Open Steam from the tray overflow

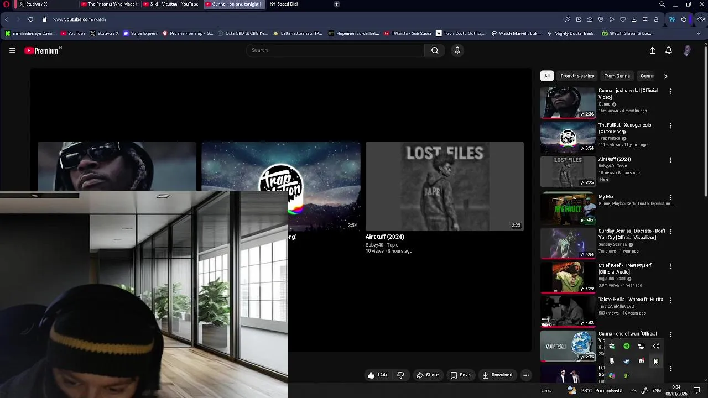click(x=626, y=361)
